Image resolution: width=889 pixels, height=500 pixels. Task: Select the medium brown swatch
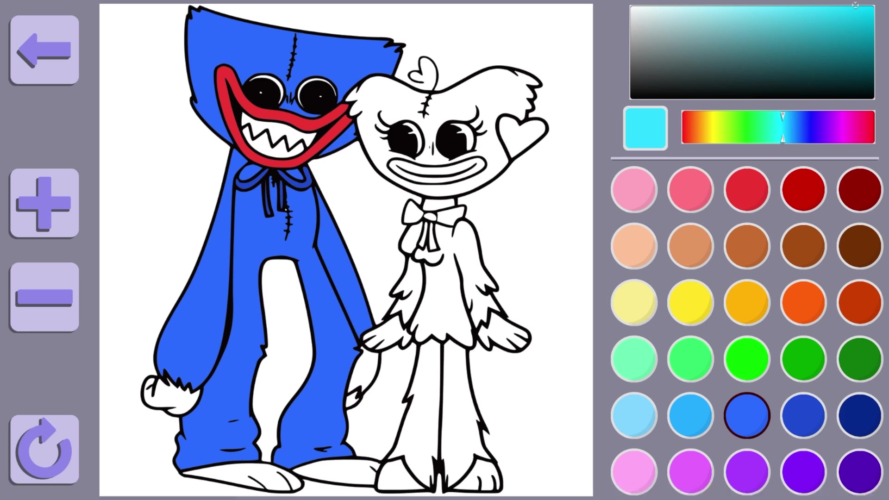803,246
